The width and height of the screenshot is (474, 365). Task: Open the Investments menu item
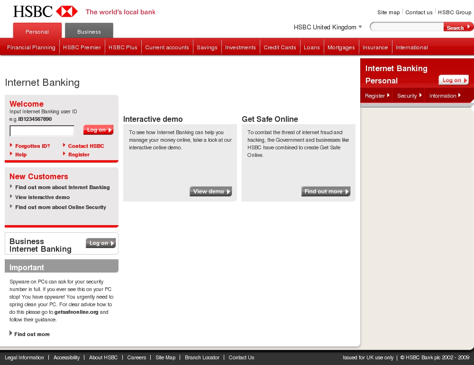240,47
